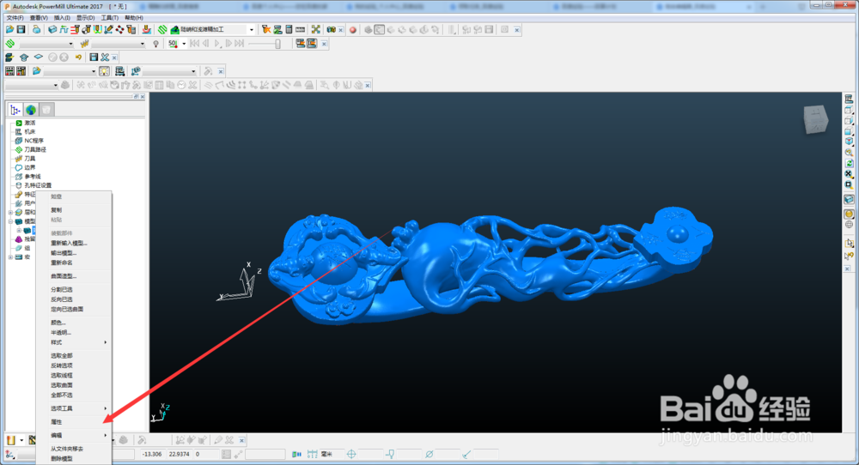This screenshot has width=859, height=465.
Task: Choose 颜色... from the context menu
Action: point(58,323)
